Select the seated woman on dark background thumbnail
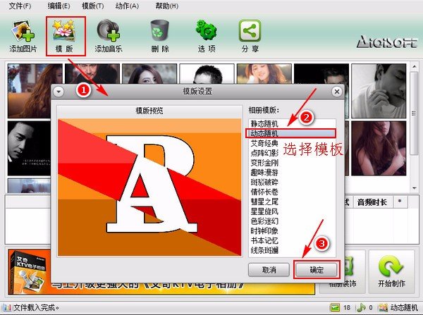The width and height of the screenshot is (423, 315). [x=379, y=148]
